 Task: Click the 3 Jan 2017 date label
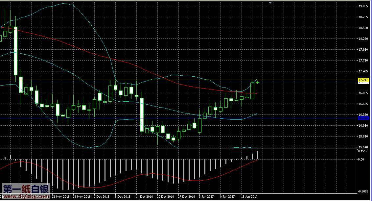click(x=206, y=197)
